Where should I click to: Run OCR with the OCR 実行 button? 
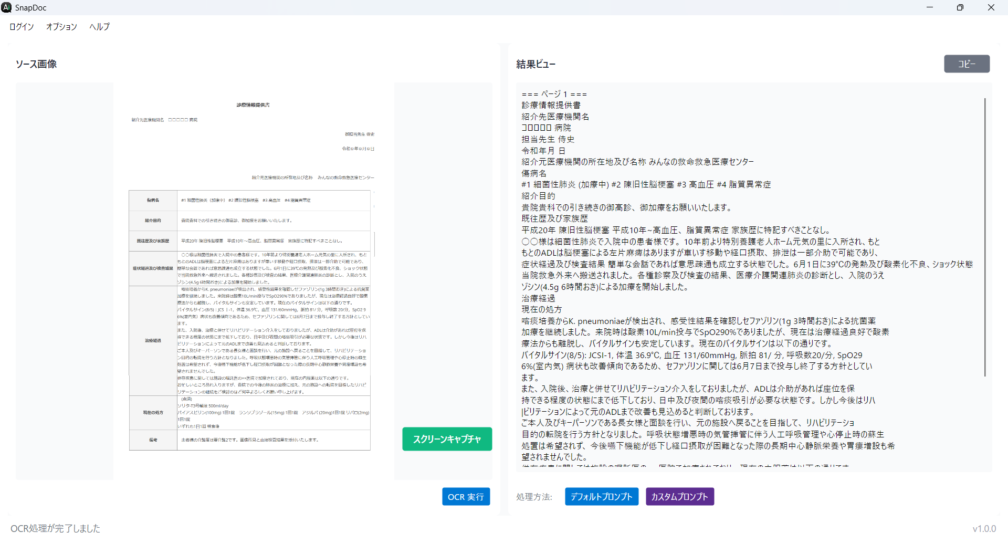point(466,497)
